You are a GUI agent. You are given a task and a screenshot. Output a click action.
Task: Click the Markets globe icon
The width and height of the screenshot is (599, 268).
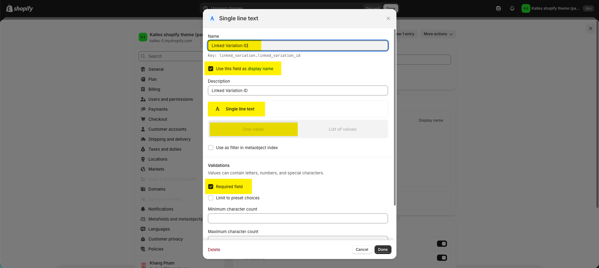click(x=143, y=169)
